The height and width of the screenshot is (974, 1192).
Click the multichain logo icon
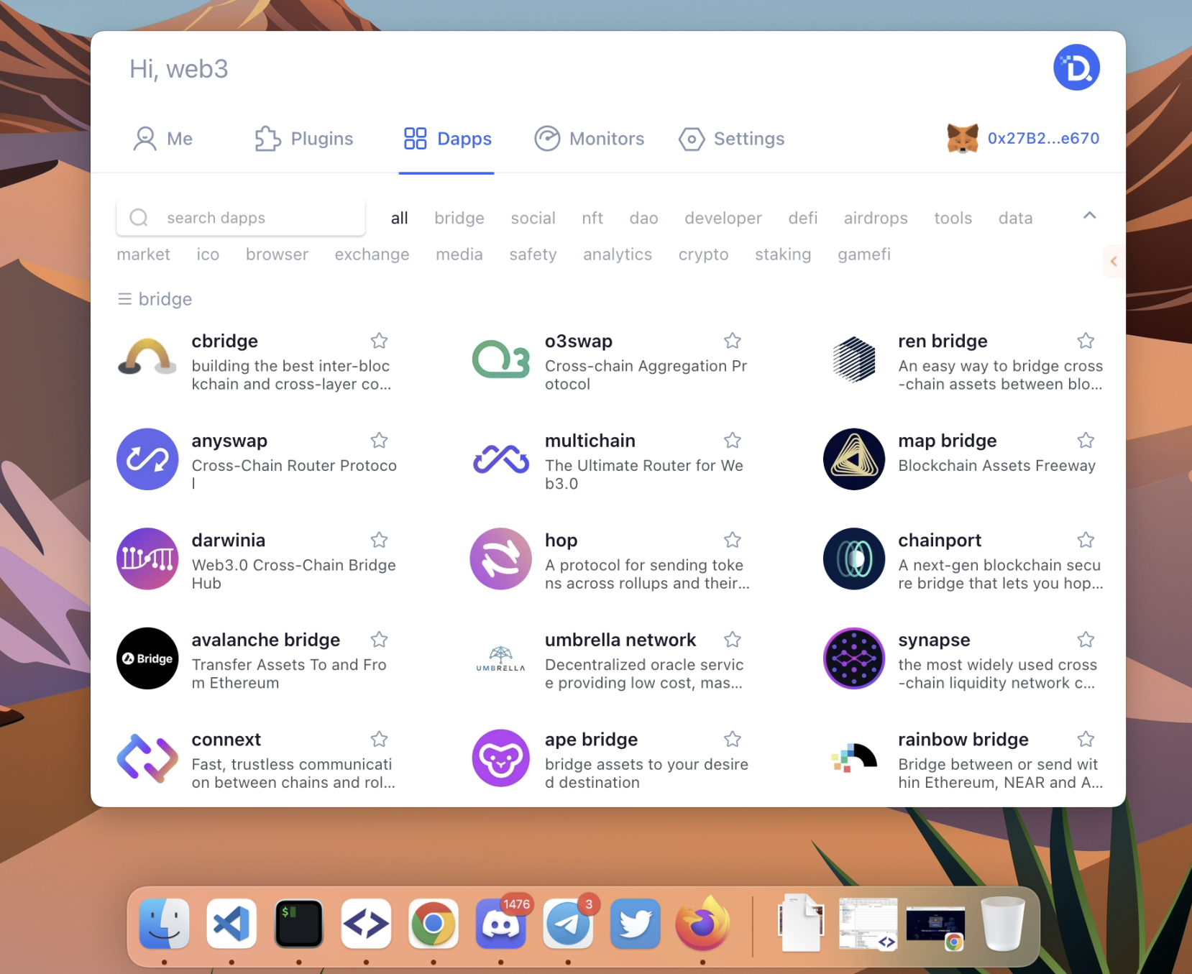pyautogui.click(x=500, y=459)
